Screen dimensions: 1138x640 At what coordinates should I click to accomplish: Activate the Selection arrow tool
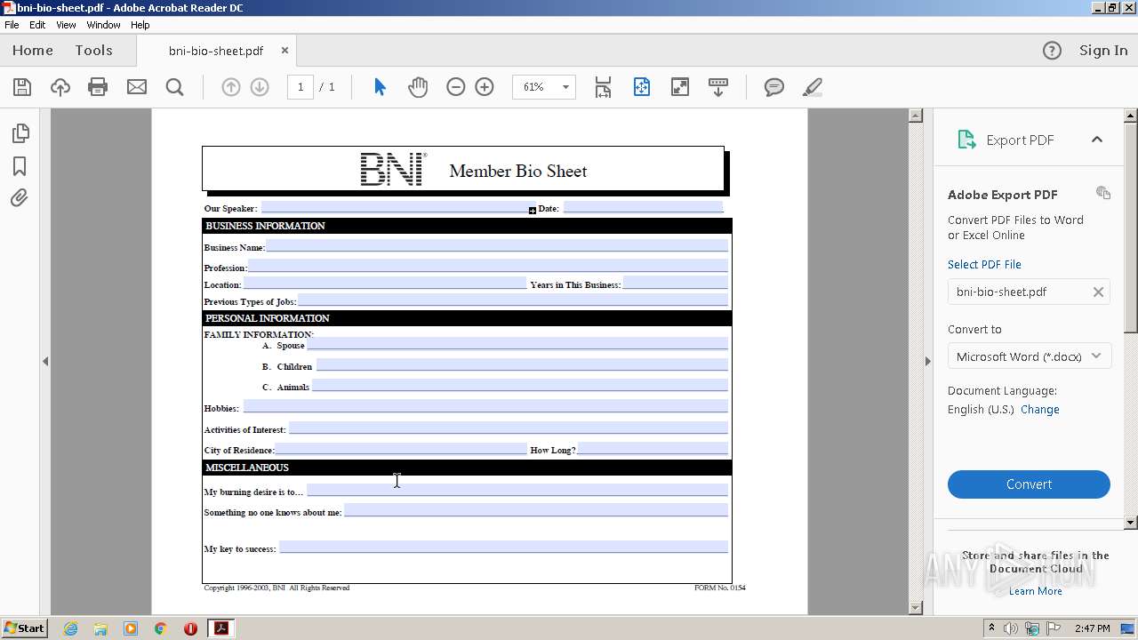[x=380, y=87]
